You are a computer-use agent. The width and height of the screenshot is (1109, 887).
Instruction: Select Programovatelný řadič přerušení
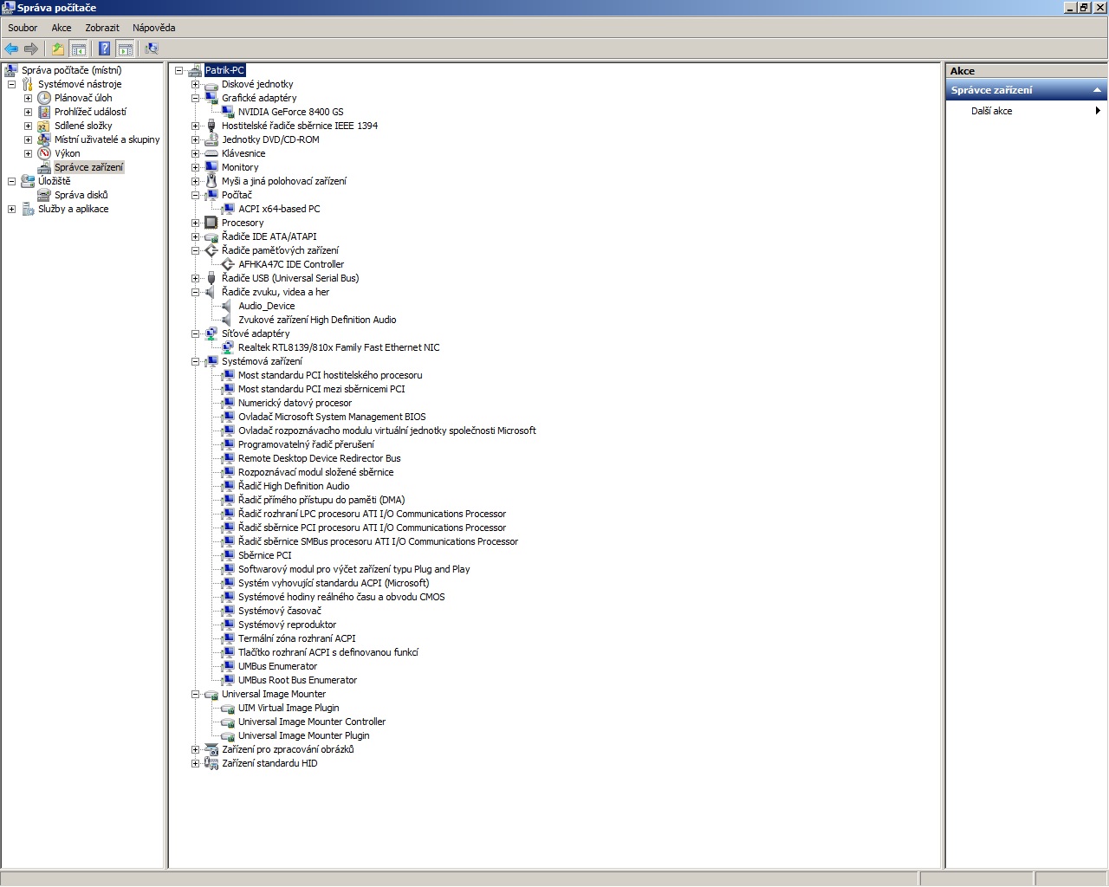click(x=306, y=444)
